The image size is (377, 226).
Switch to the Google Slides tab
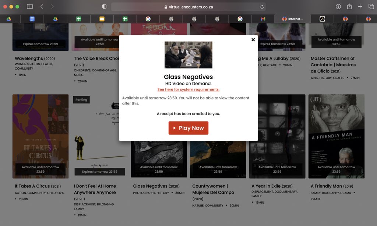tap(102, 19)
